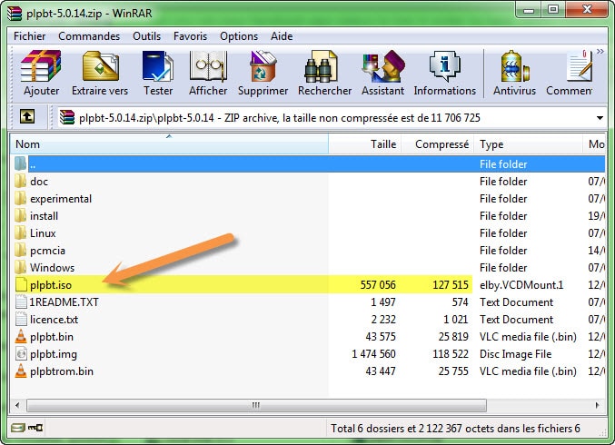Click the size value 1 474 560

coord(373,353)
